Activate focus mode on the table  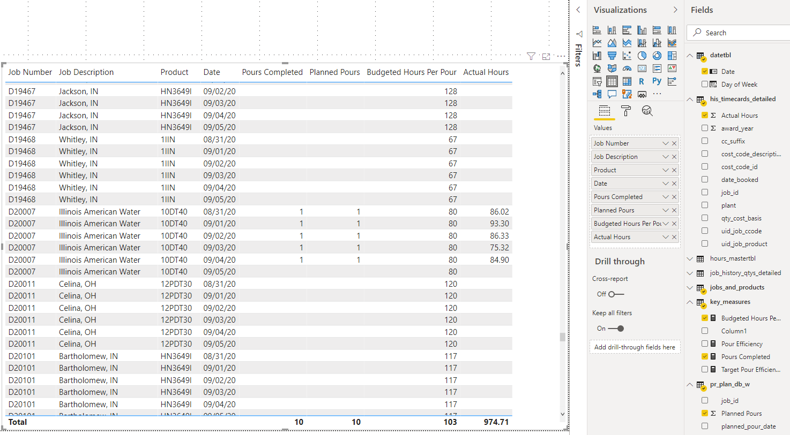point(546,56)
